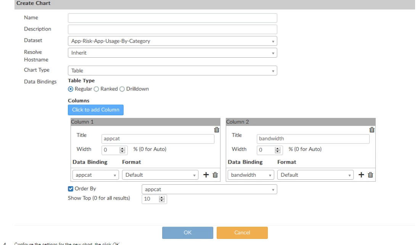
Task: Click Column 1 Width stepper arrows
Action: [122, 150]
